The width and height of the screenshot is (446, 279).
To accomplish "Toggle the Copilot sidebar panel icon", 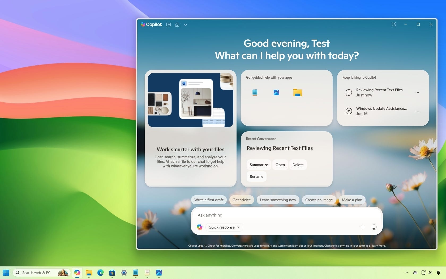I will pos(169,24).
